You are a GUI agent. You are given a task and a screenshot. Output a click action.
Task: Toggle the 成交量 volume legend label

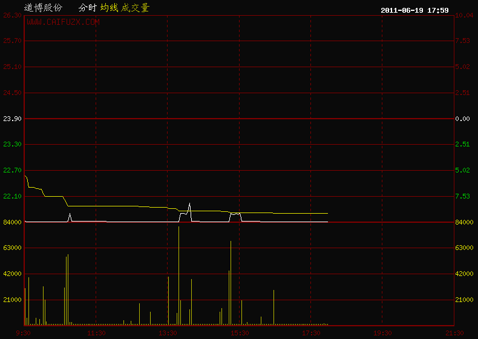coord(135,8)
